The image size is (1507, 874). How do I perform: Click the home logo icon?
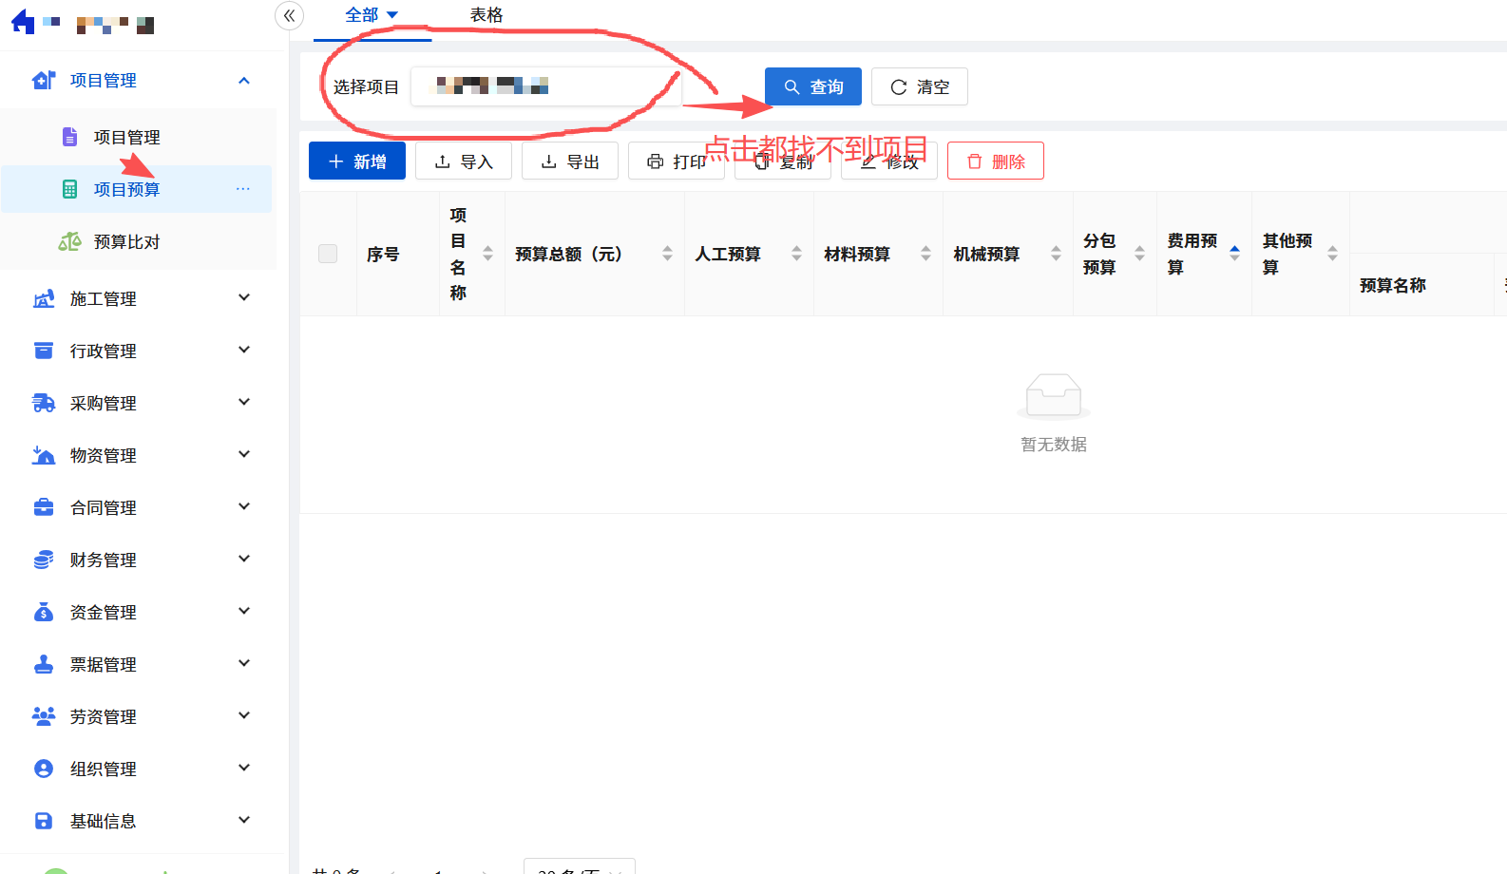(x=23, y=23)
